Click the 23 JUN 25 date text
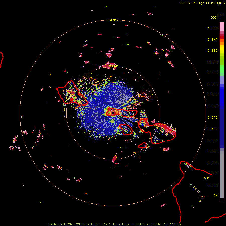 coord(157,224)
